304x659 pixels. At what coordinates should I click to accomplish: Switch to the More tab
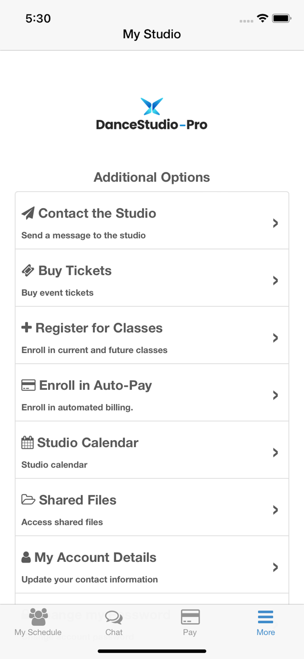(265, 622)
